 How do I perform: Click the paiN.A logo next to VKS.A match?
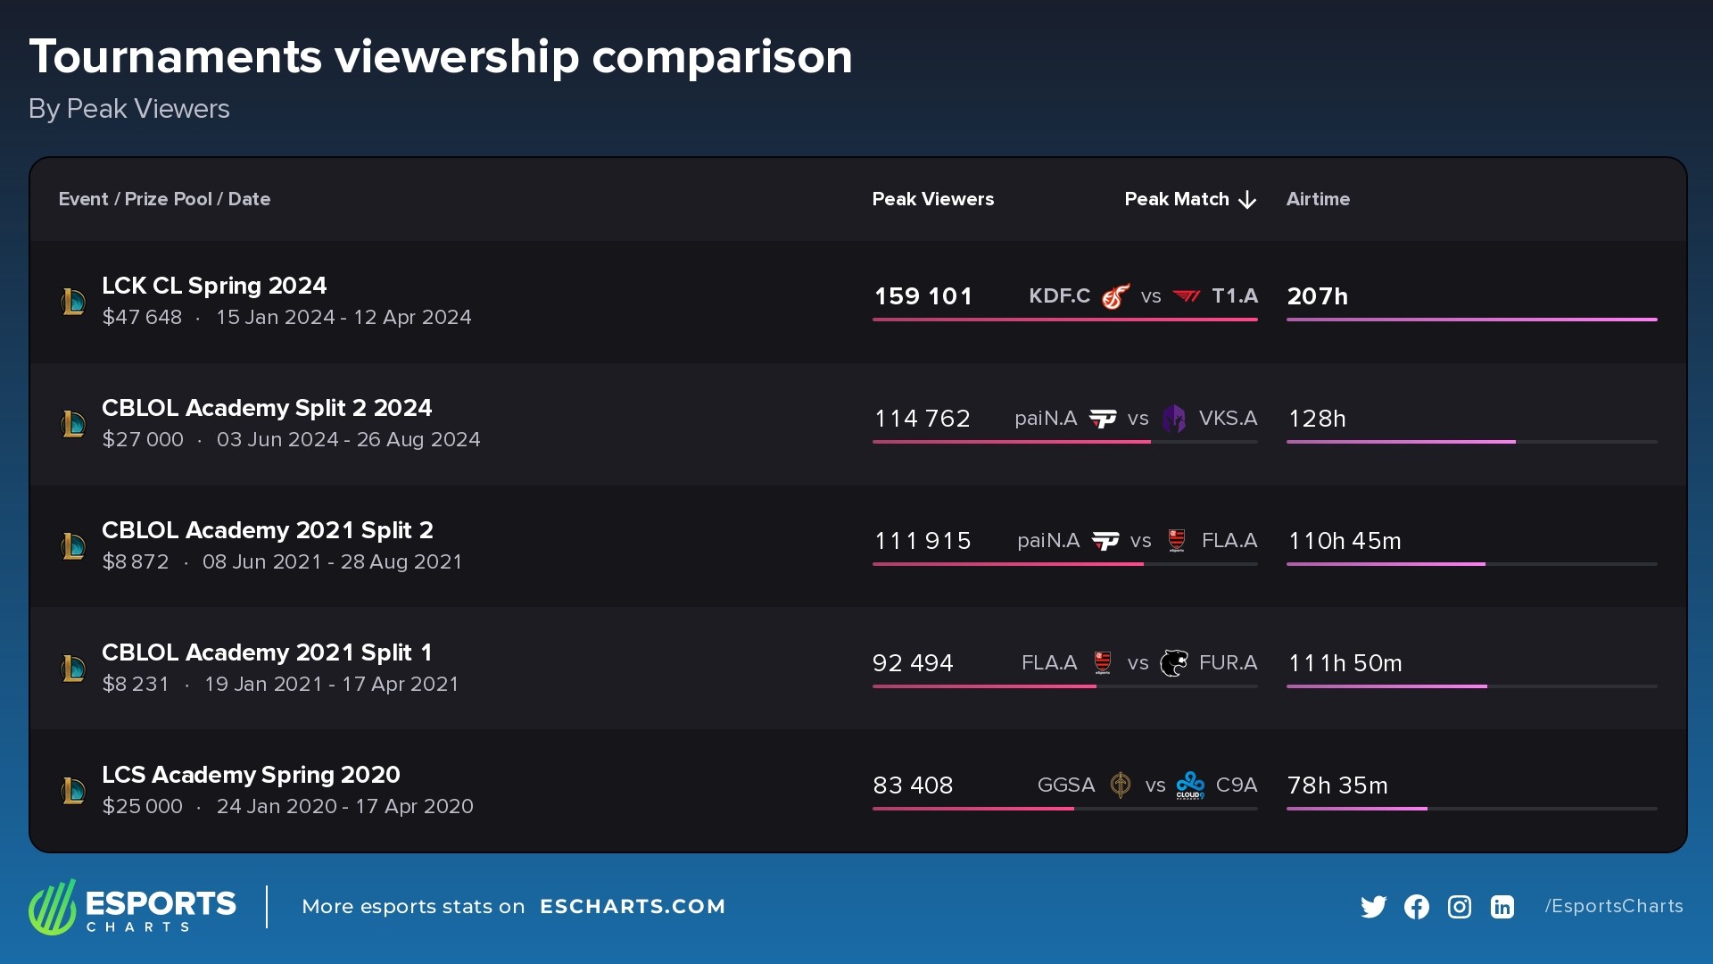click(x=1105, y=418)
